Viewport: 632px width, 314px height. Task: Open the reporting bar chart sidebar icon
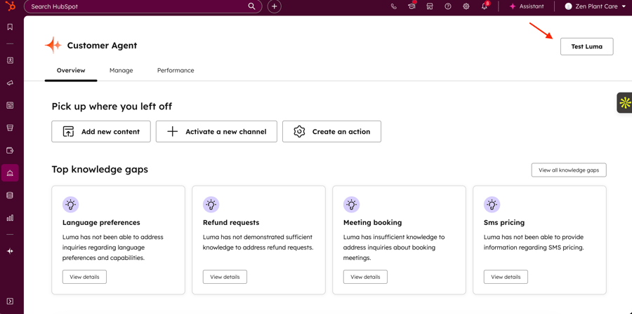pos(10,218)
